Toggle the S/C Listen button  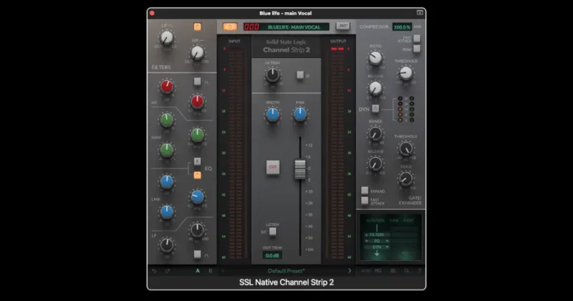(x=273, y=231)
